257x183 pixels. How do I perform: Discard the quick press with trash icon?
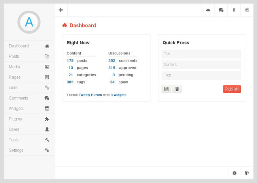(177, 89)
